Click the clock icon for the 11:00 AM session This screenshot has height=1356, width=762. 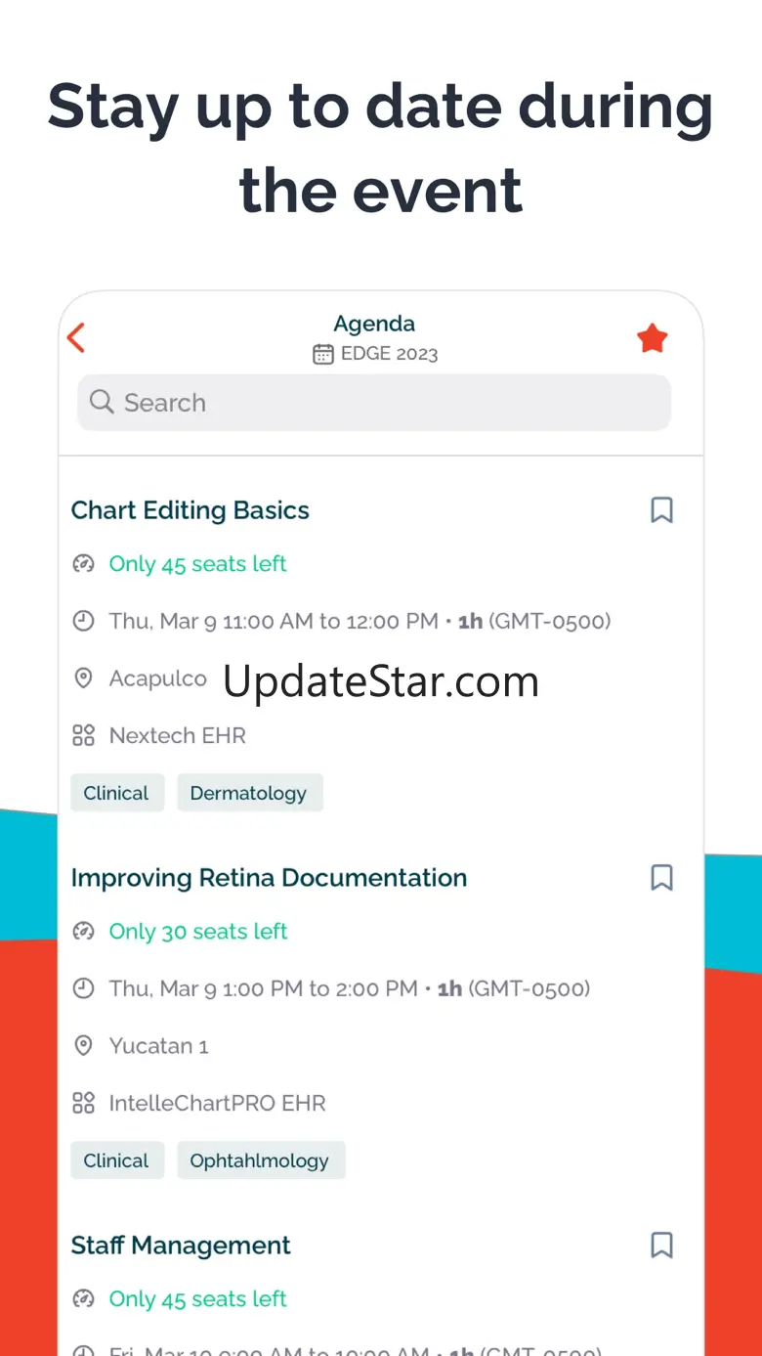pyautogui.click(x=84, y=621)
